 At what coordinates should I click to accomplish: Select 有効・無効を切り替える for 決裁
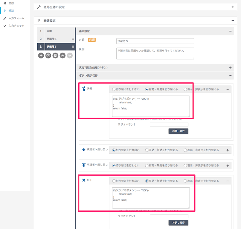(x=147, y=89)
